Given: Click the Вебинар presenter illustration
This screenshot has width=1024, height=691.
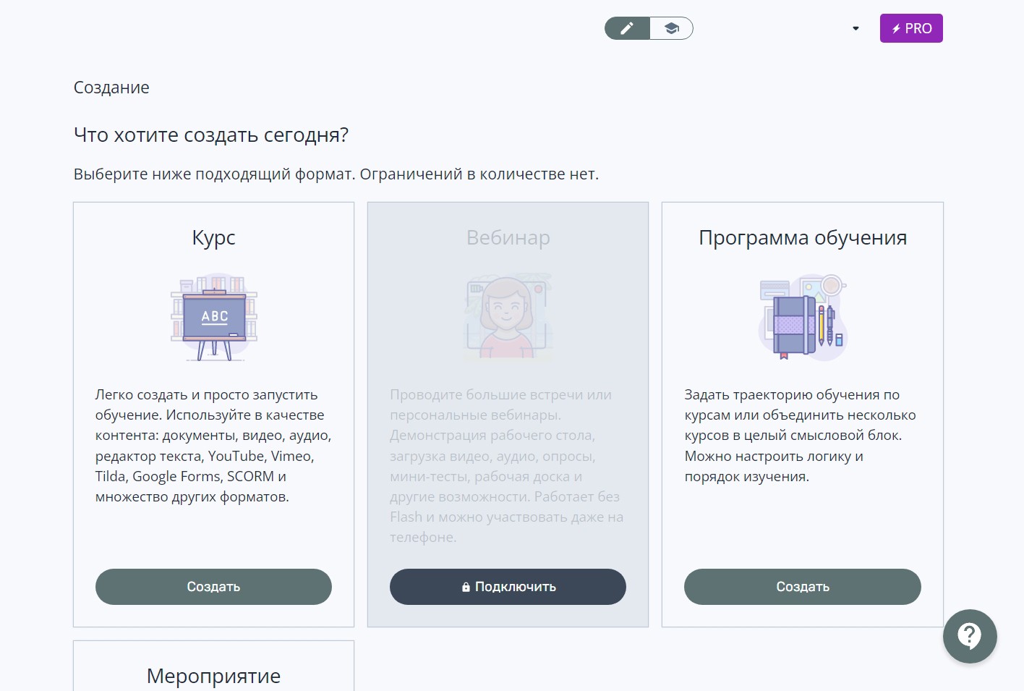Looking at the screenshot, I should [x=508, y=317].
